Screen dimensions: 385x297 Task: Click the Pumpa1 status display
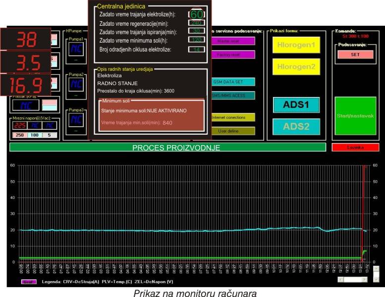[x=76, y=49]
